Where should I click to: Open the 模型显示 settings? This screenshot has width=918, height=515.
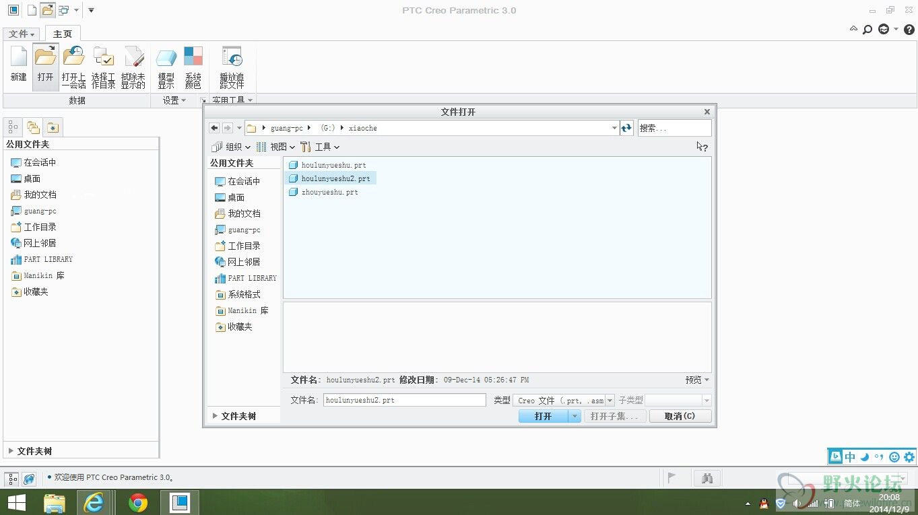pyautogui.click(x=166, y=67)
